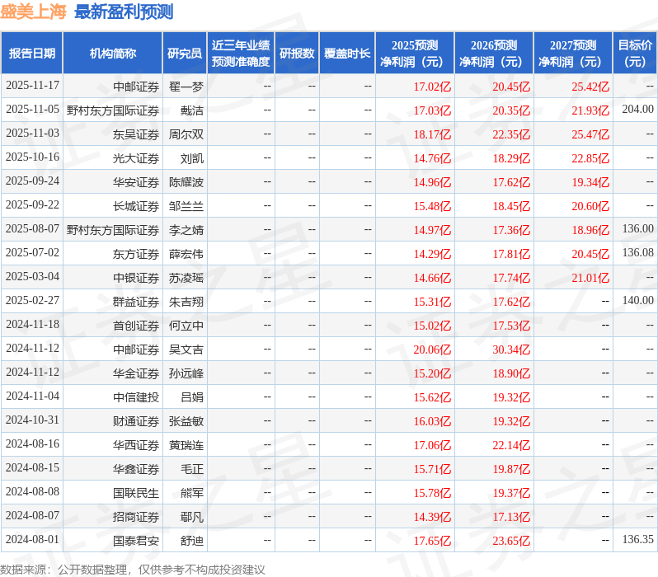This screenshot has width=658, height=577.
Task: Click the 21.01亿 forecast value
Action: click(x=590, y=279)
